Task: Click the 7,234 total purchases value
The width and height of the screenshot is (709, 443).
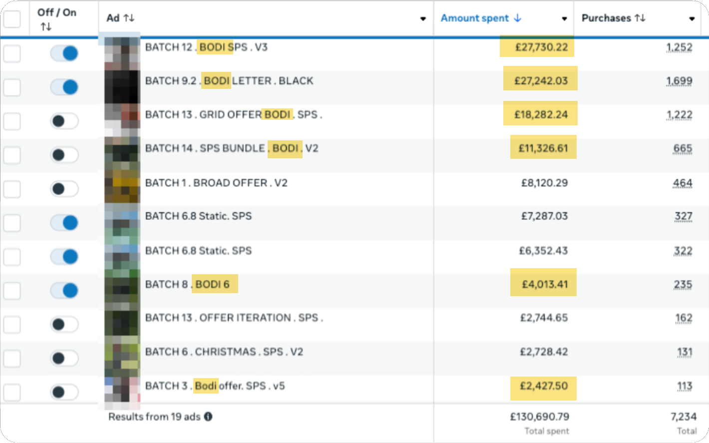Action: [x=684, y=417]
